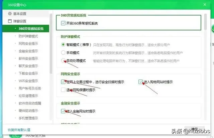Click the 确定 button

[195, 129]
